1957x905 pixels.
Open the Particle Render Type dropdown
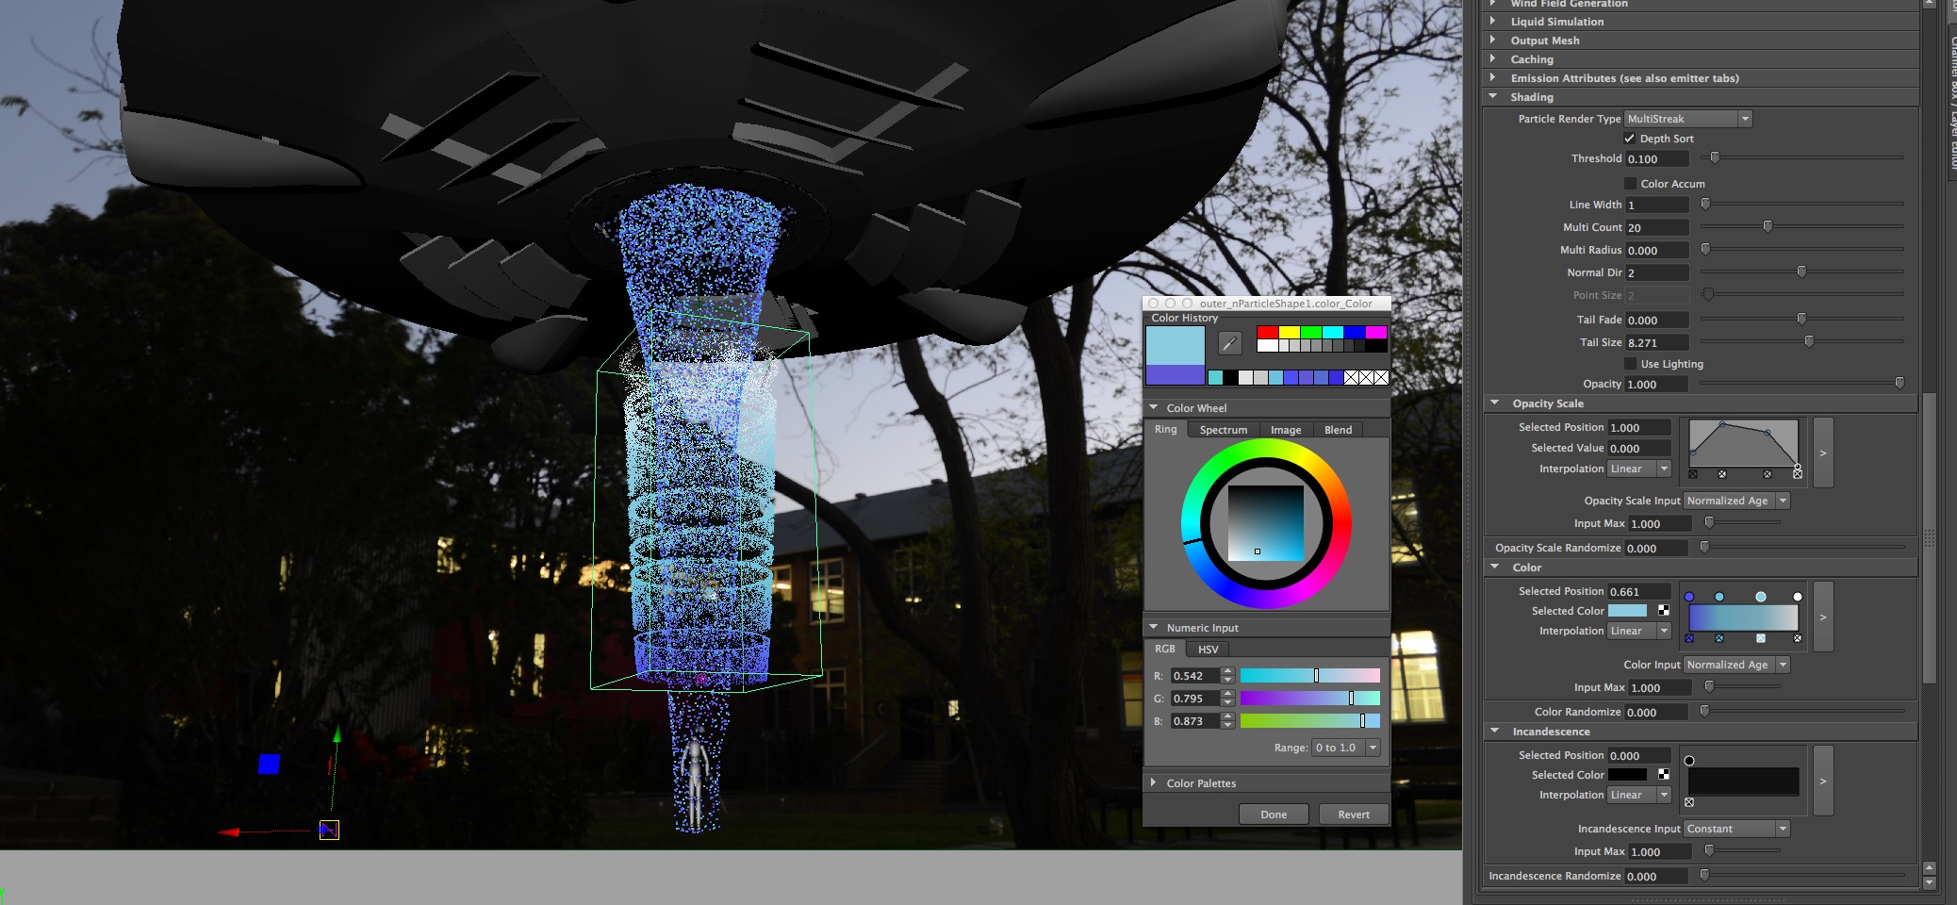(1687, 119)
